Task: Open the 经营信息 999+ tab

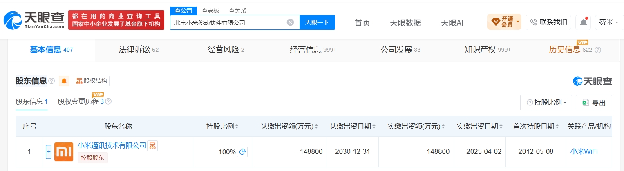Action: (x=313, y=50)
